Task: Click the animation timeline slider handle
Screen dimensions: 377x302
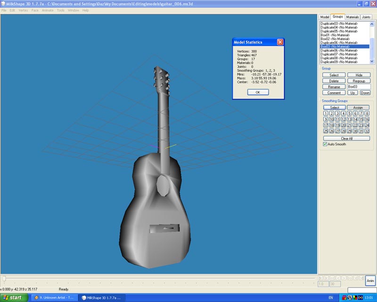Action: pos(4,279)
